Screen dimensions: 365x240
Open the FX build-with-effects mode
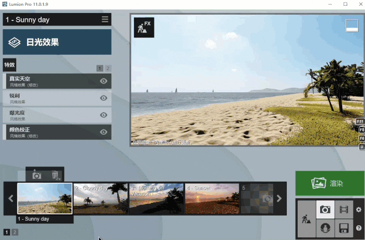click(x=144, y=27)
